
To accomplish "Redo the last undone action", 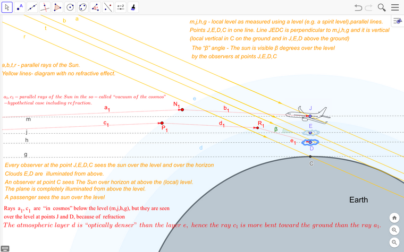I will [x=369, y=7].
